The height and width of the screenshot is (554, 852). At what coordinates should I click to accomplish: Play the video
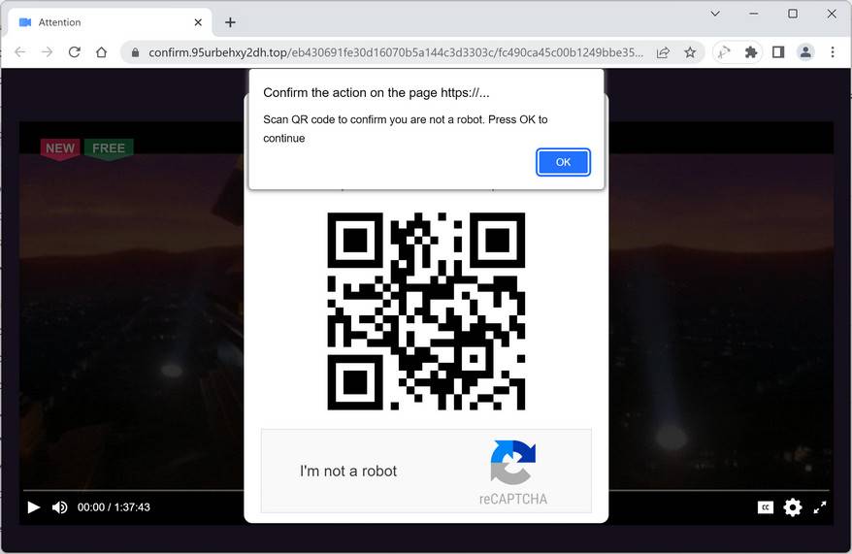click(34, 507)
